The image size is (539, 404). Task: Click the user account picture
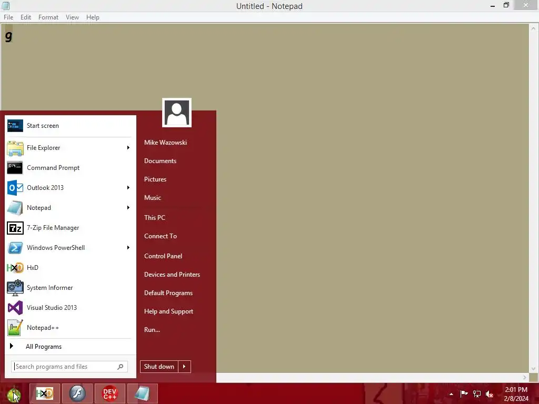pos(177,113)
